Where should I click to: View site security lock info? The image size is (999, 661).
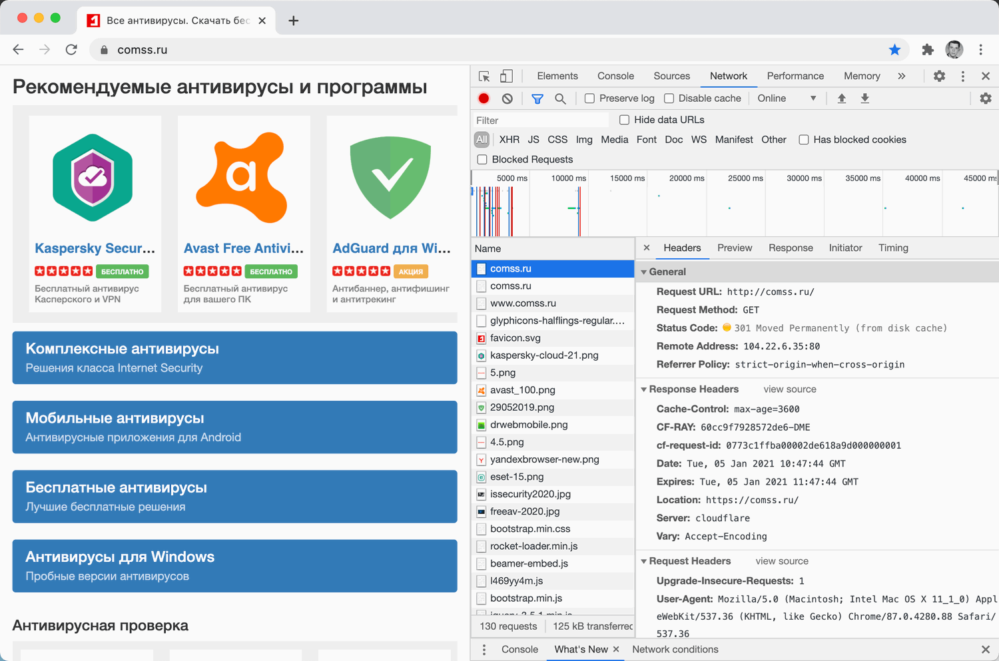pos(104,50)
